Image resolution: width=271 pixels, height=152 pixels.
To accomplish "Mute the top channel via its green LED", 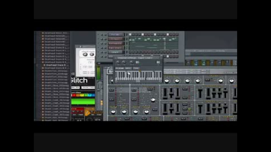I will click(99, 35).
